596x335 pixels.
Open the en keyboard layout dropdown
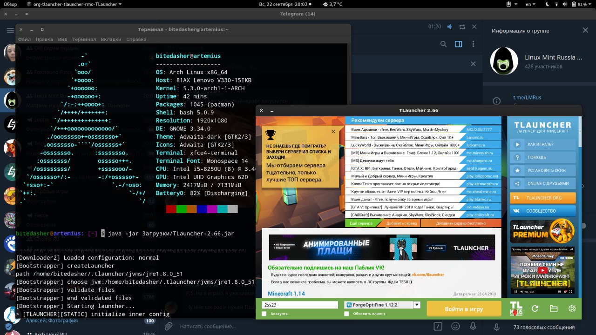point(531,4)
